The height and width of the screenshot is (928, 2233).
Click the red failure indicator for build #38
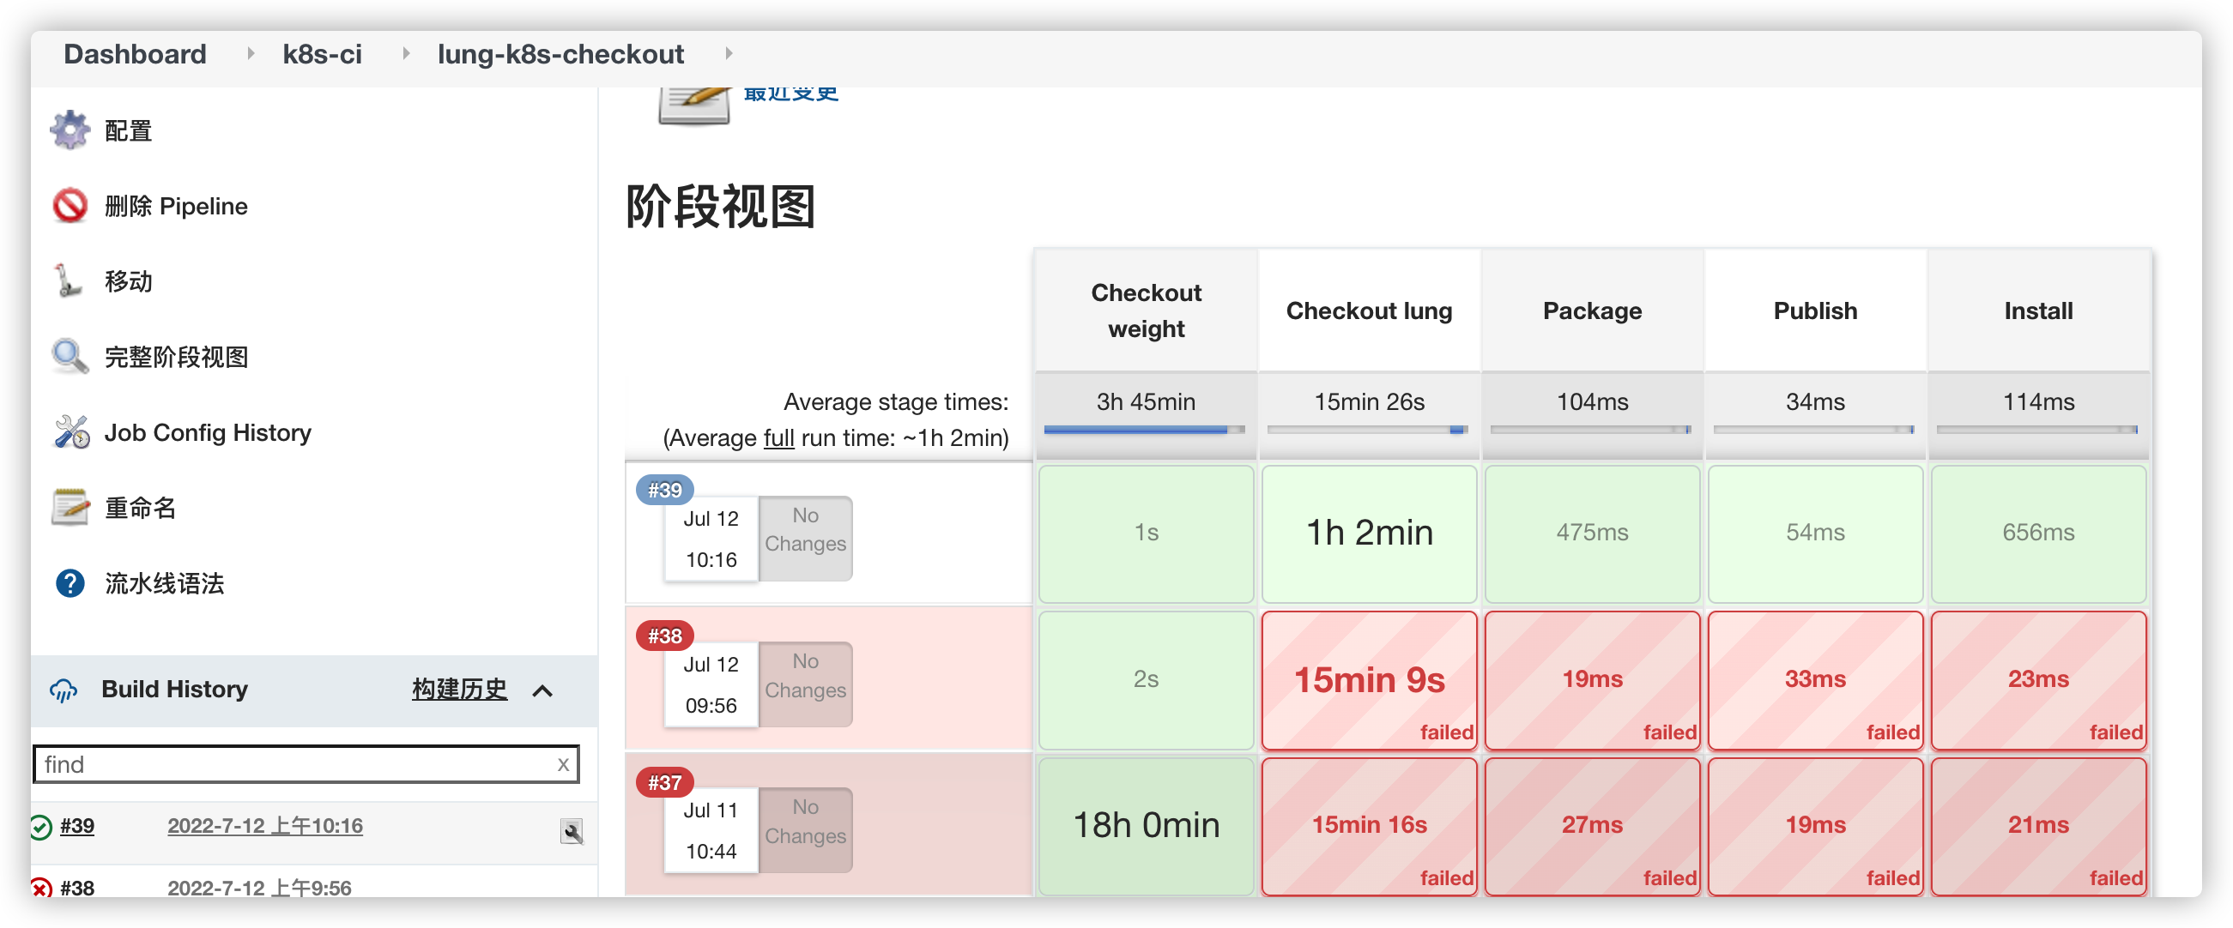click(x=39, y=889)
